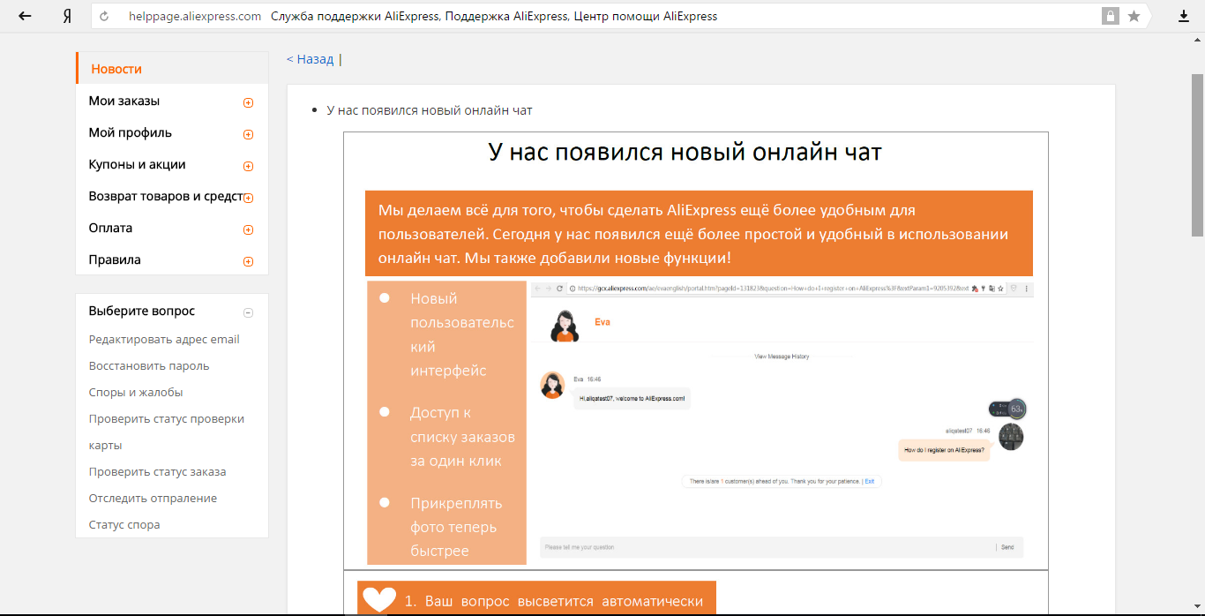Click the < Назад link
Screen dimensions: 1205x616
click(310, 59)
